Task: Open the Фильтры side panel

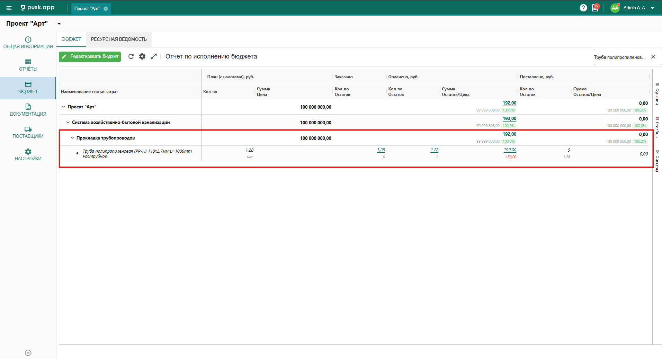Action: coord(657,161)
